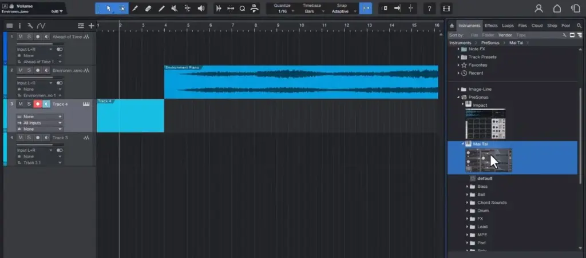This screenshot has height=258, width=586.
Task: Toggle stereo mode on Ahead of Time track
Action: pos(60,49)
